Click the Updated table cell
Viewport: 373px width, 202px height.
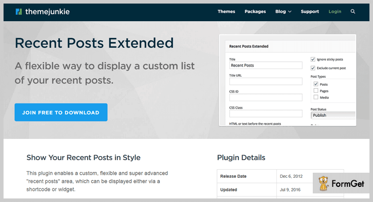pos(246,189)
